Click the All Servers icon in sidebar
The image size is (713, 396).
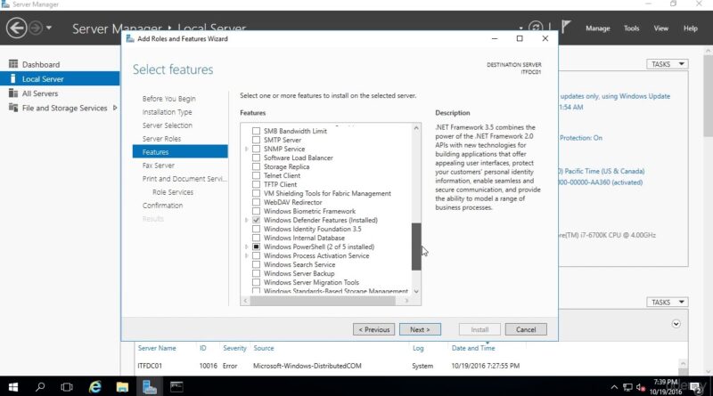click(13, 93)
